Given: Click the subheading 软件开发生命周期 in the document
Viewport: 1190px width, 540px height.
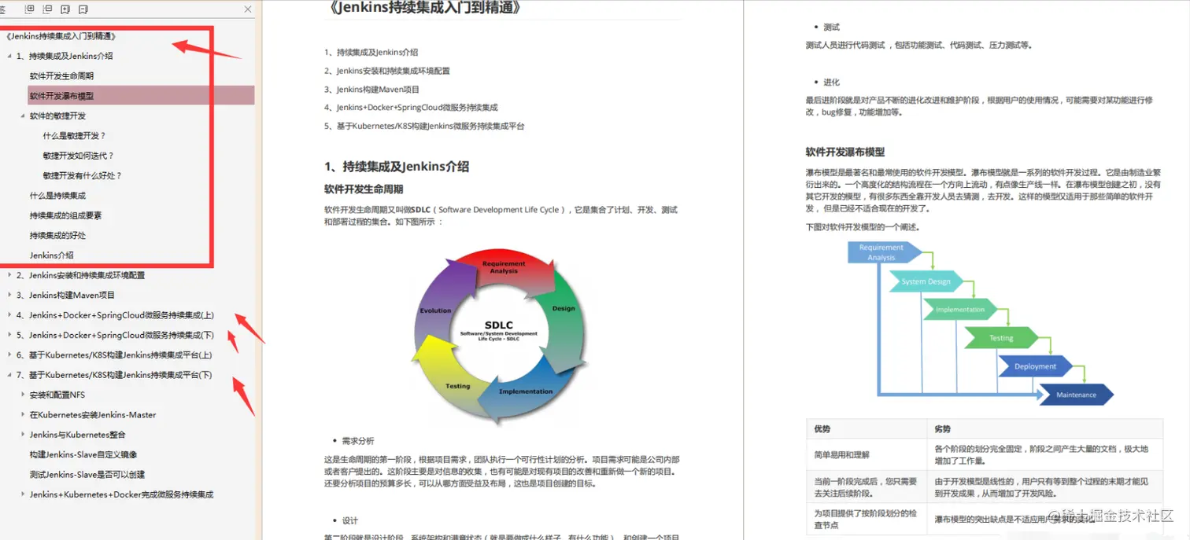Looking at the screenshot, I should point(364,189).
